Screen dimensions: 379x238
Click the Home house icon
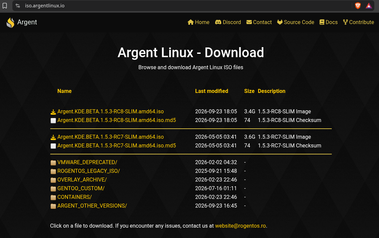pos(190,22)
